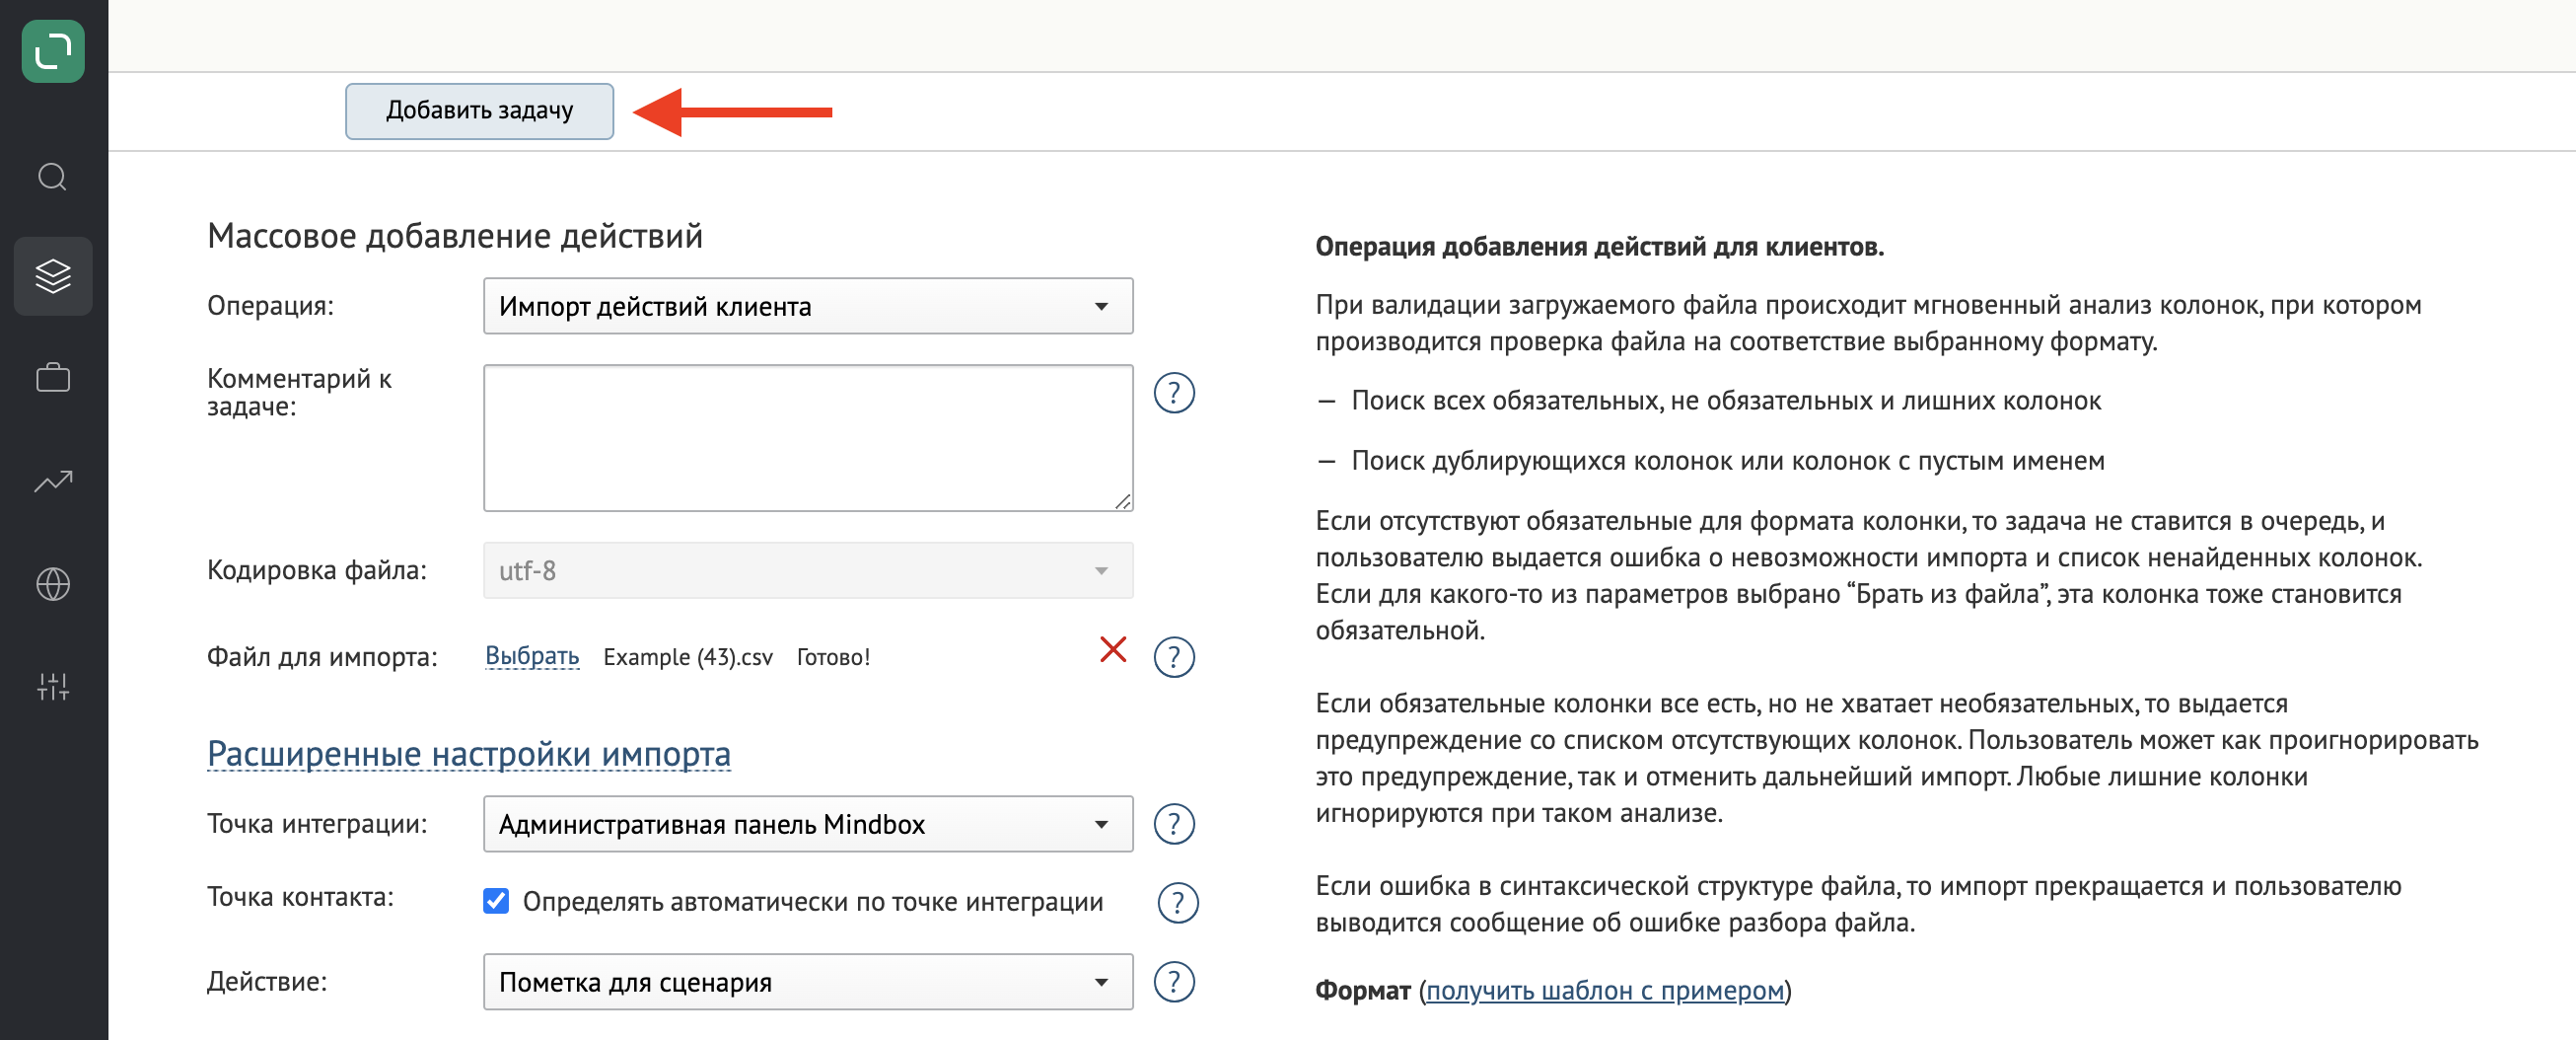
Task: Open the briefcase sidebar icon
Action: click(x=53, y=378)
